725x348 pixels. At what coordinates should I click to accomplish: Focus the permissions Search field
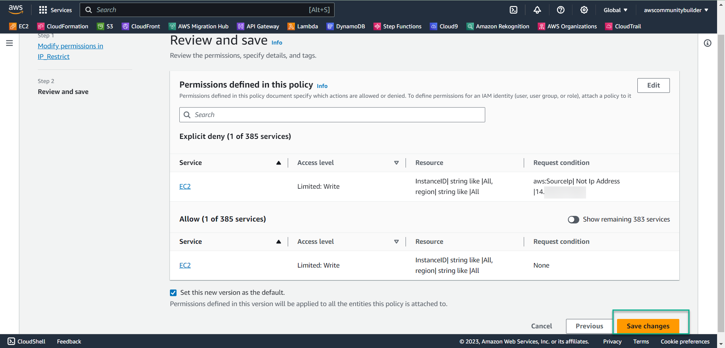point(332,115)
